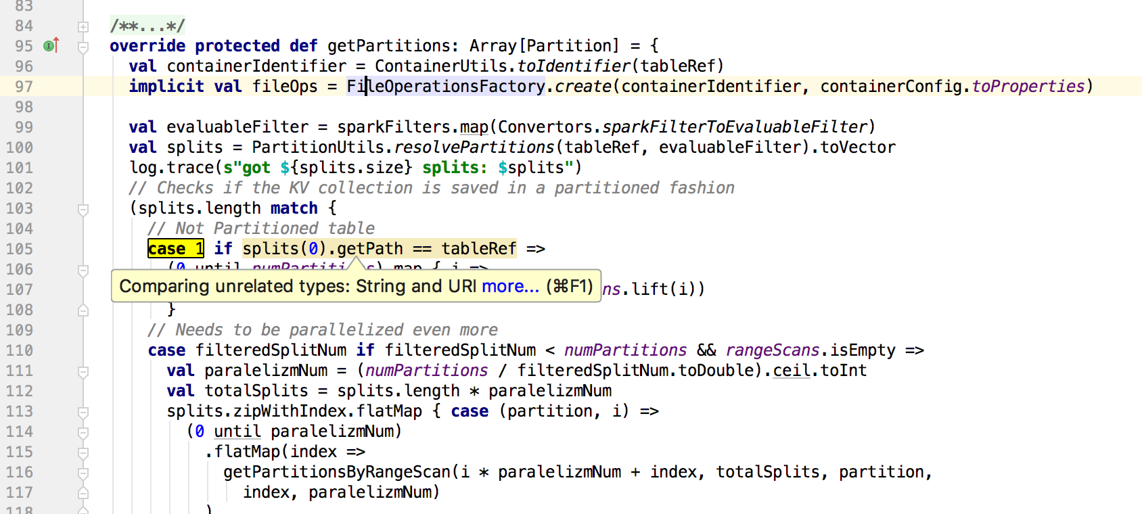Click 'FileOperationsFactory' on line 97
This screenshot has width=1142, height=514.
pyautogui.click(x=446, y=87)
